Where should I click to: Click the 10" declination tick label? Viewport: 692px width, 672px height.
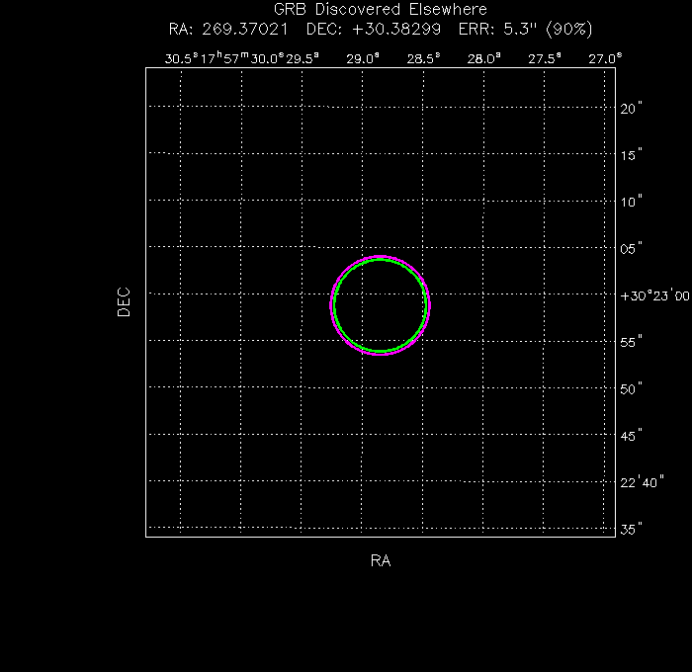[632, 202]
